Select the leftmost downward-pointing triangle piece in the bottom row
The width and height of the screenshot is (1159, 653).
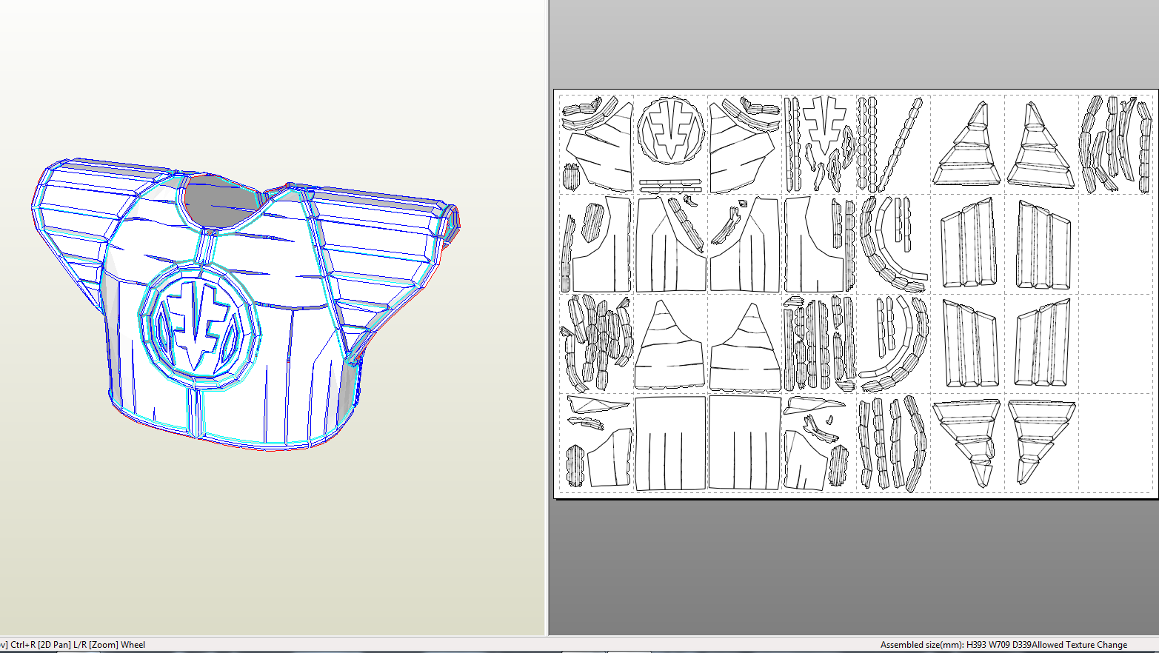[967, 441]
